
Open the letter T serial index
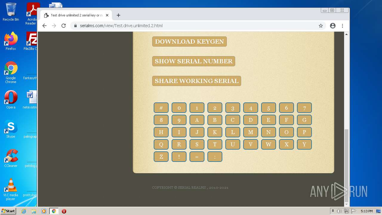pyautogui.click(x=215, y=145)
